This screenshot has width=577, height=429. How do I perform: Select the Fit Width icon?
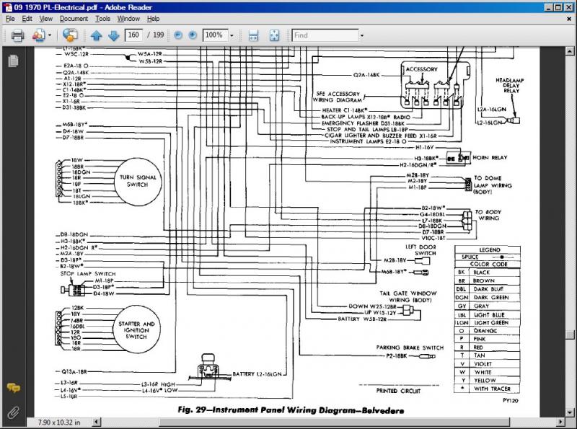(x=253, y=35)
